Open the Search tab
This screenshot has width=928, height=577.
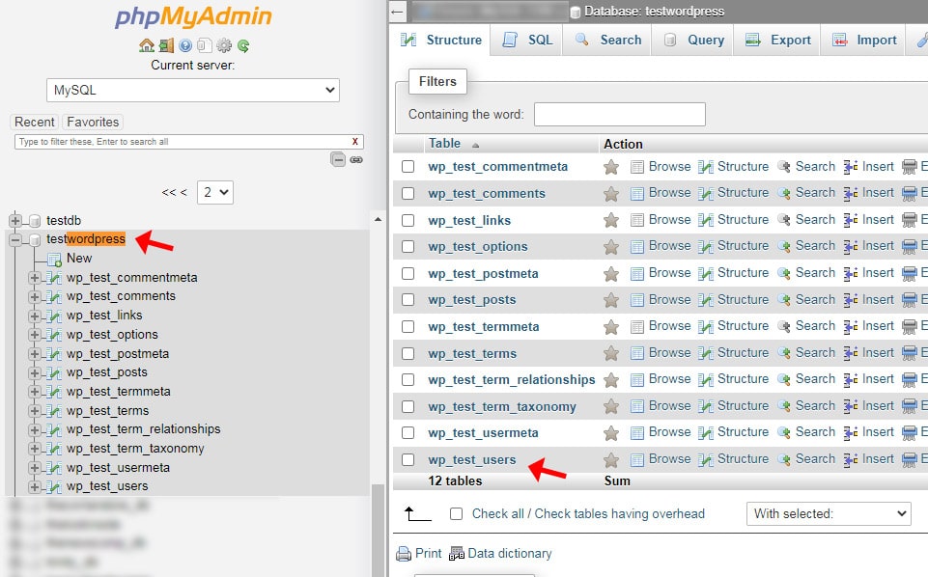607,40
